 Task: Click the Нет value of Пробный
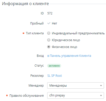(55, 23)
